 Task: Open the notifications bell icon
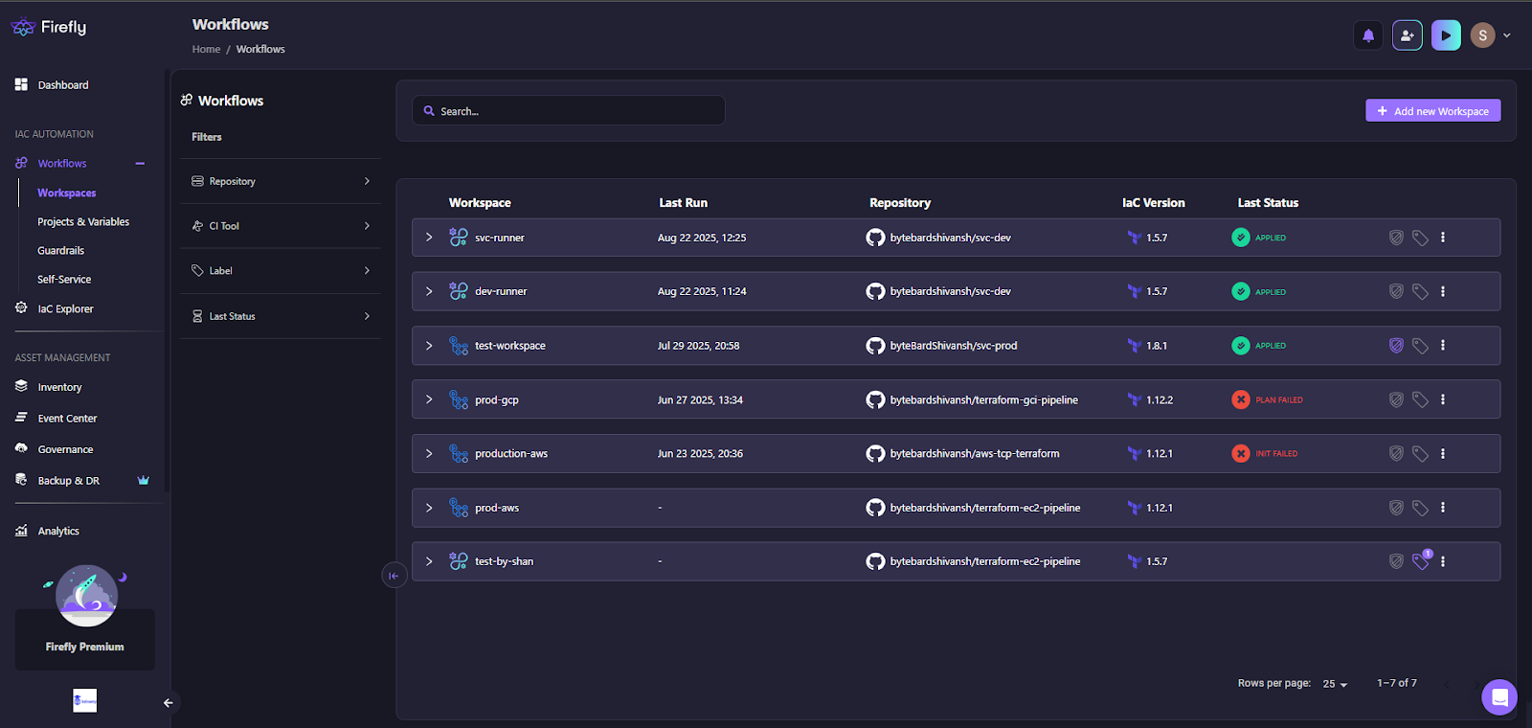click(x=1368, y=35)
